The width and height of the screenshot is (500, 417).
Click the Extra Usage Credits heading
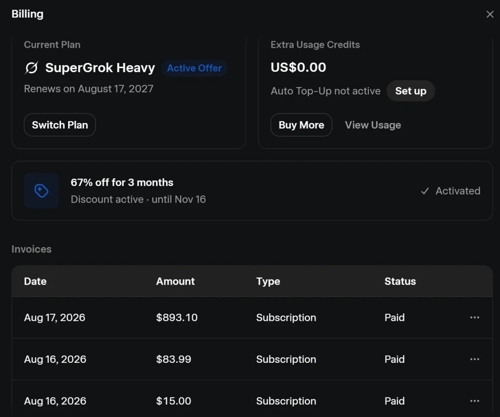(315, 44)
